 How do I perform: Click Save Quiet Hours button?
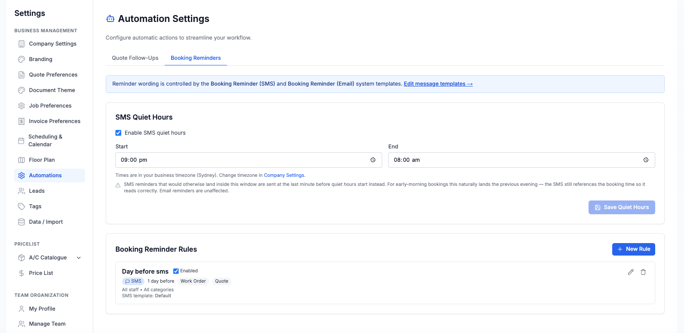point(622,207)
